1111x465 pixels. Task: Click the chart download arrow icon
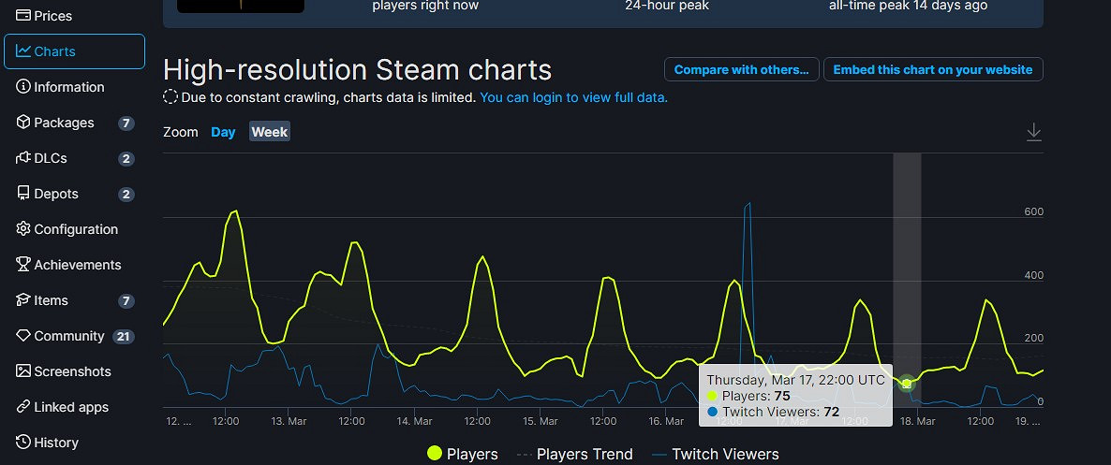pyautogui.click(x=1033, y=132)
